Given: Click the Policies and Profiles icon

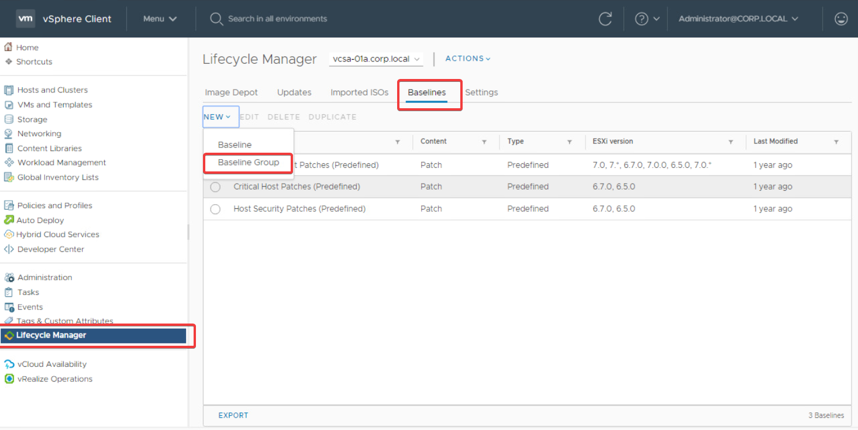Looking at the screenshot, I should pos(9,205).
